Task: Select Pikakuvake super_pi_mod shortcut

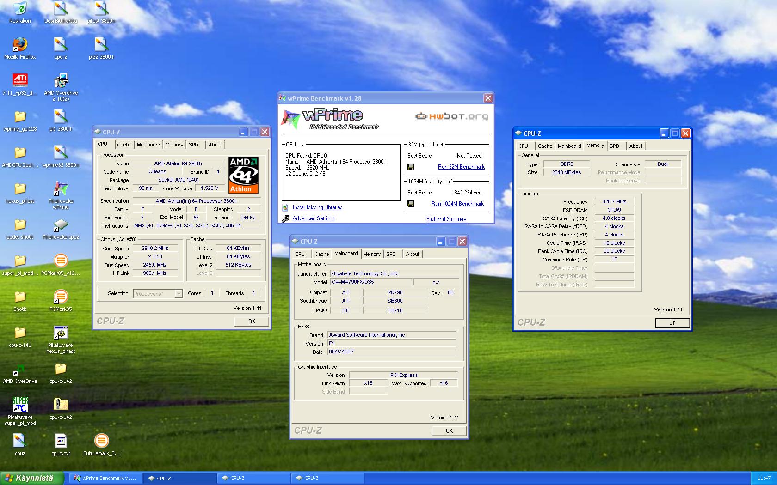Action: 20,405
